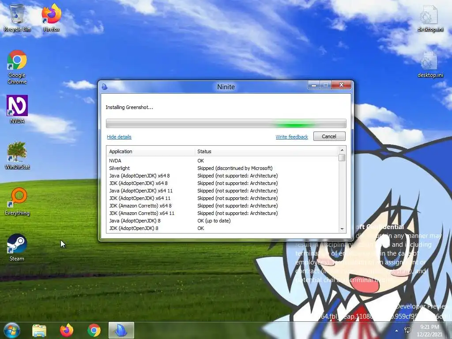
Task: Select the NVDA row in list
Action: 222,161
